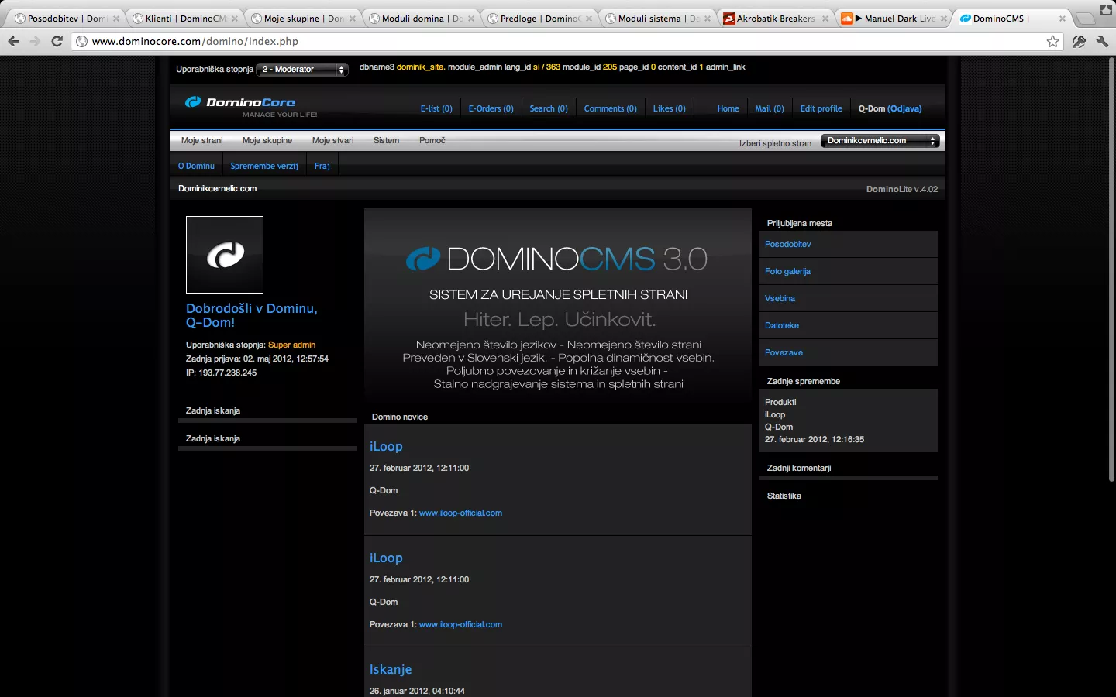This screenshot has height=697, width=1116.
Task: Log out using the Odjava link
Action: click(x=905, y=108)
